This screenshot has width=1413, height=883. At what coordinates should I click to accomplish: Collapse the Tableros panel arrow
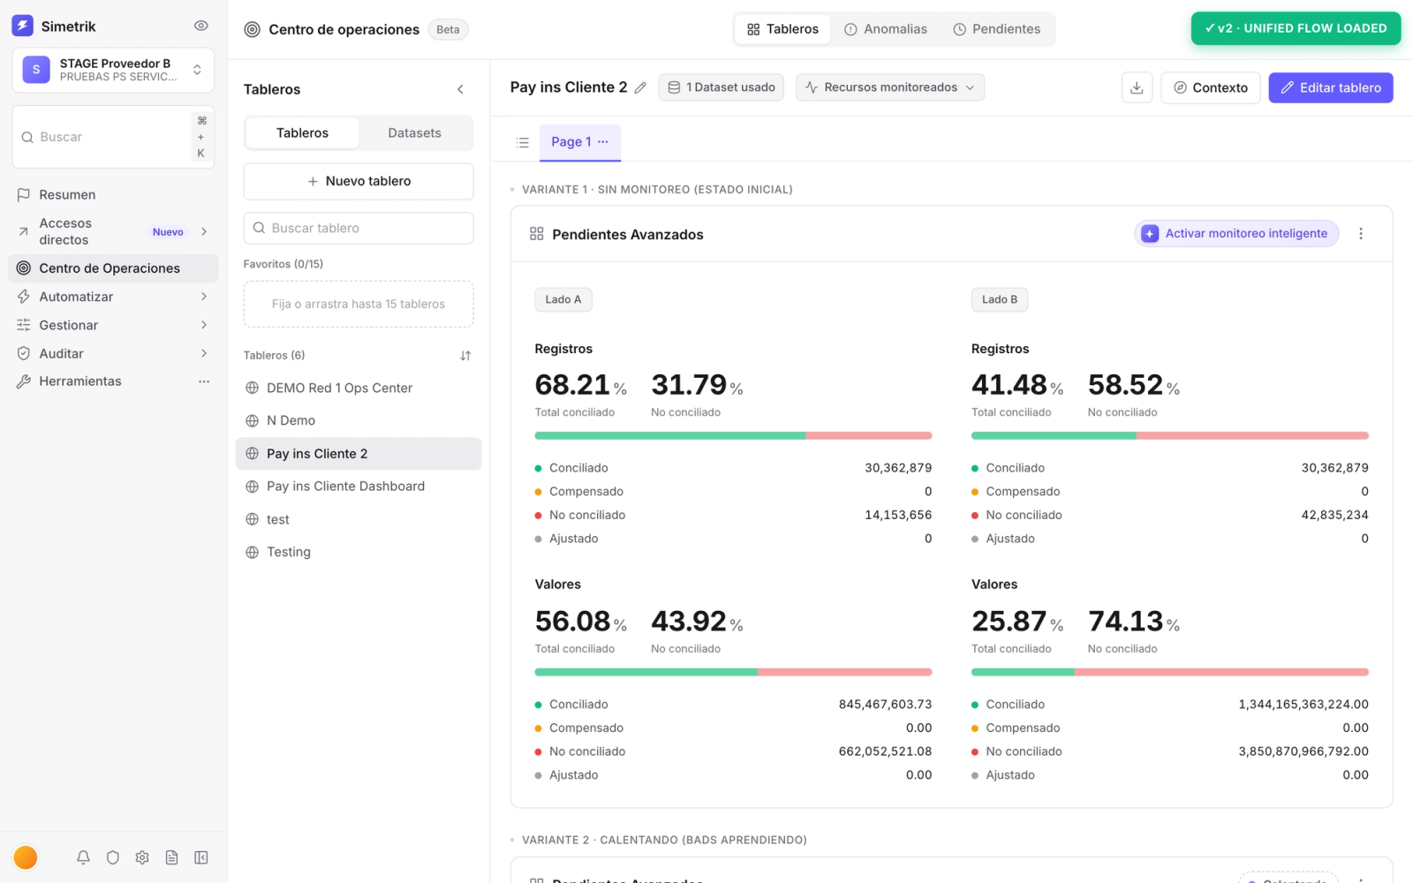click(x=460, y=89)
